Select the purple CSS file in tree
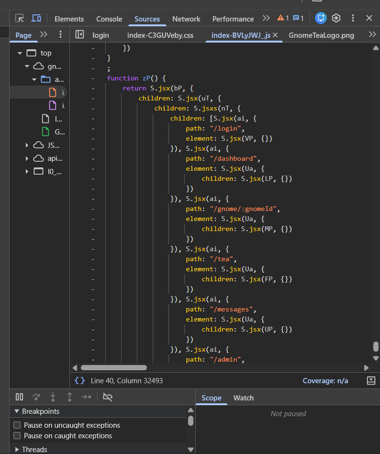The width and height of the screenshot is (380, 454). click(x=53, y=105)
